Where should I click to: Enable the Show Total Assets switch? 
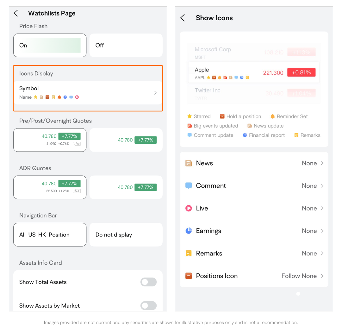[148, 282]
